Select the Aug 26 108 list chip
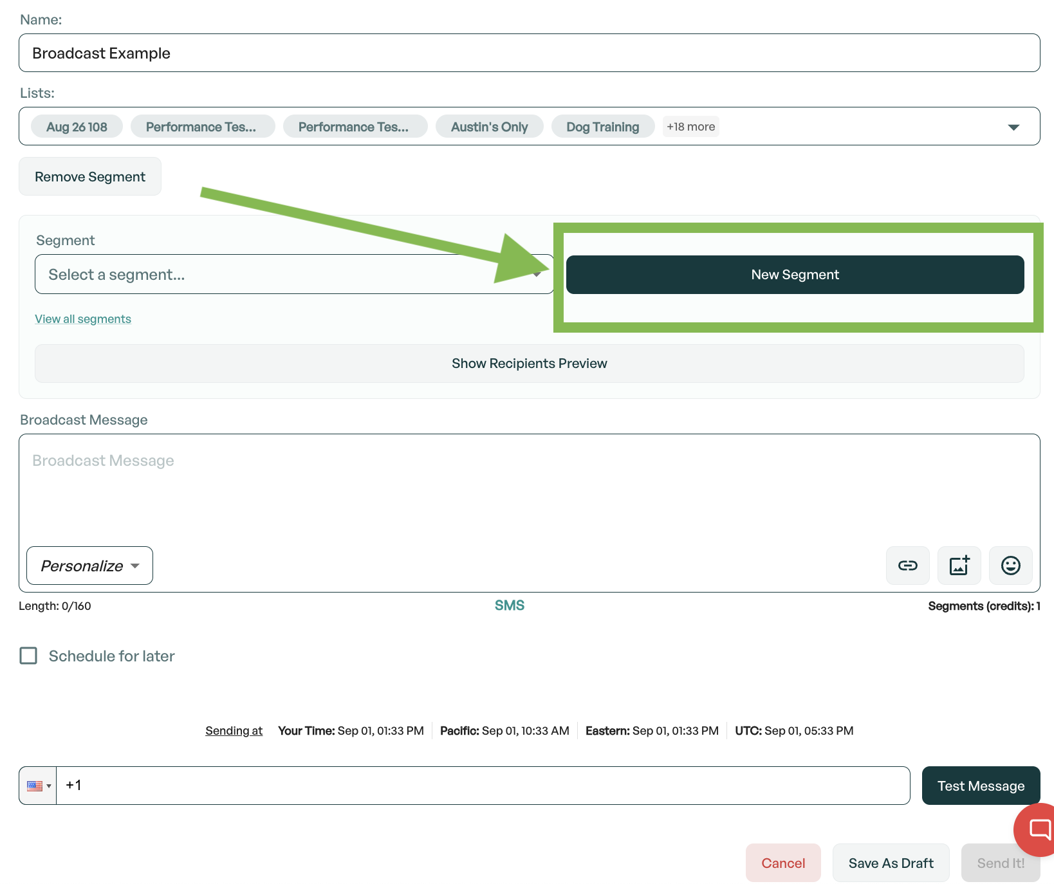 click(x=77, y=127)
